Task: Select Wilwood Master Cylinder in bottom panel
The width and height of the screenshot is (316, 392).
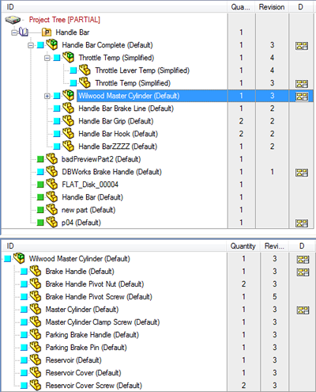Action: click(79, 258)
